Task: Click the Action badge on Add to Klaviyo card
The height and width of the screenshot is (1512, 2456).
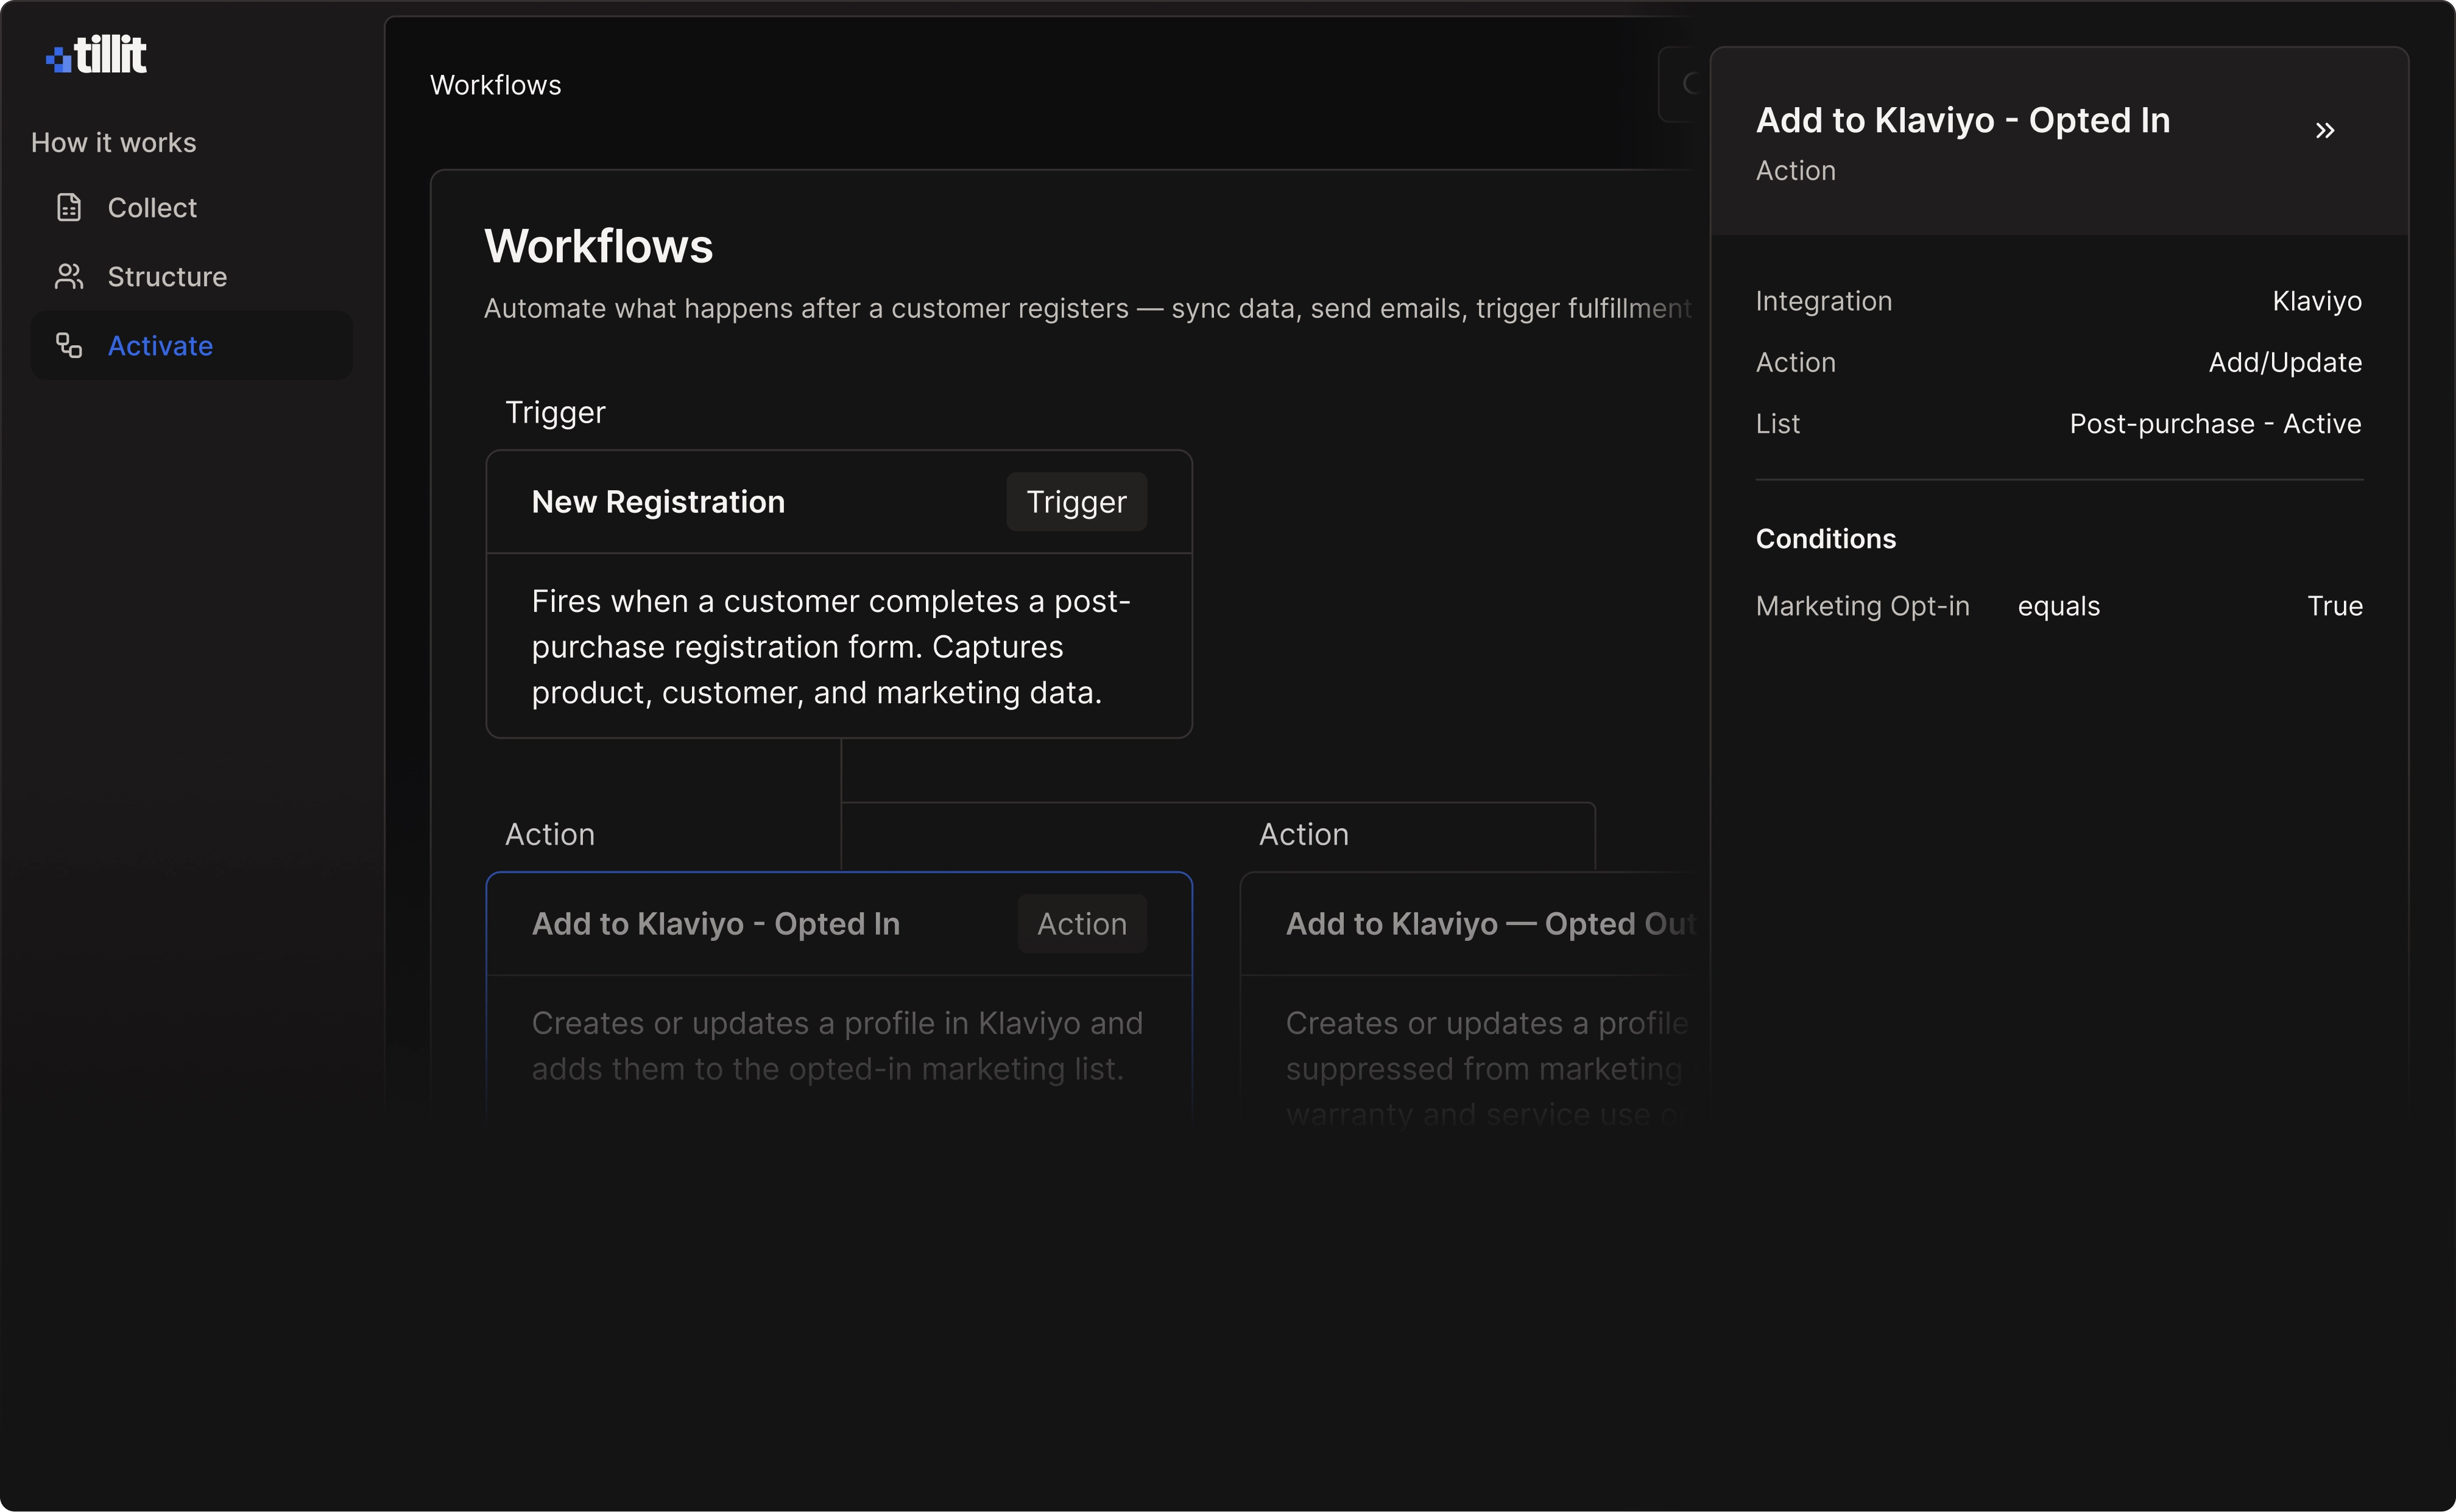Action: [1081, 923]
